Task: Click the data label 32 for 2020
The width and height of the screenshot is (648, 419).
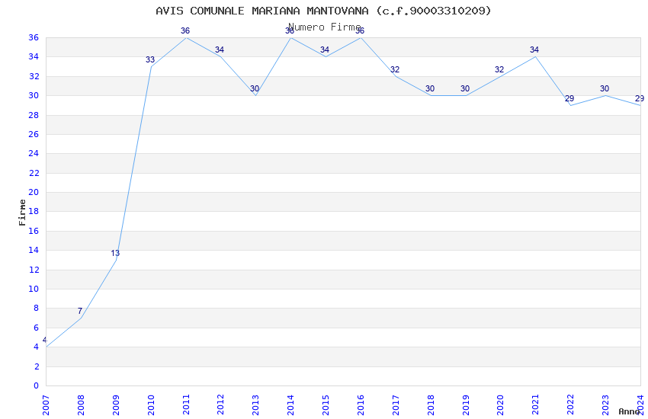Action: coord(499,70)
